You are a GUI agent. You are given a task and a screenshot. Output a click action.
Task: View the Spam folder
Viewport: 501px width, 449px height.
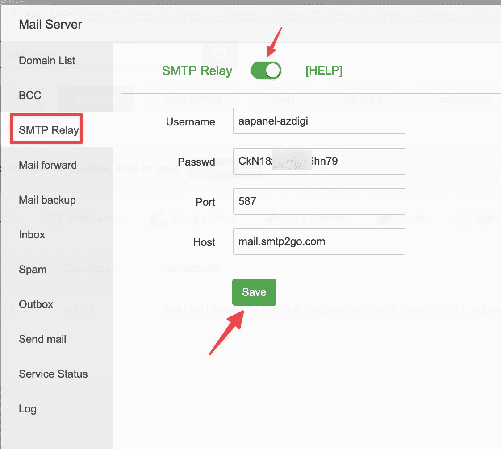(x=33, y=270)
